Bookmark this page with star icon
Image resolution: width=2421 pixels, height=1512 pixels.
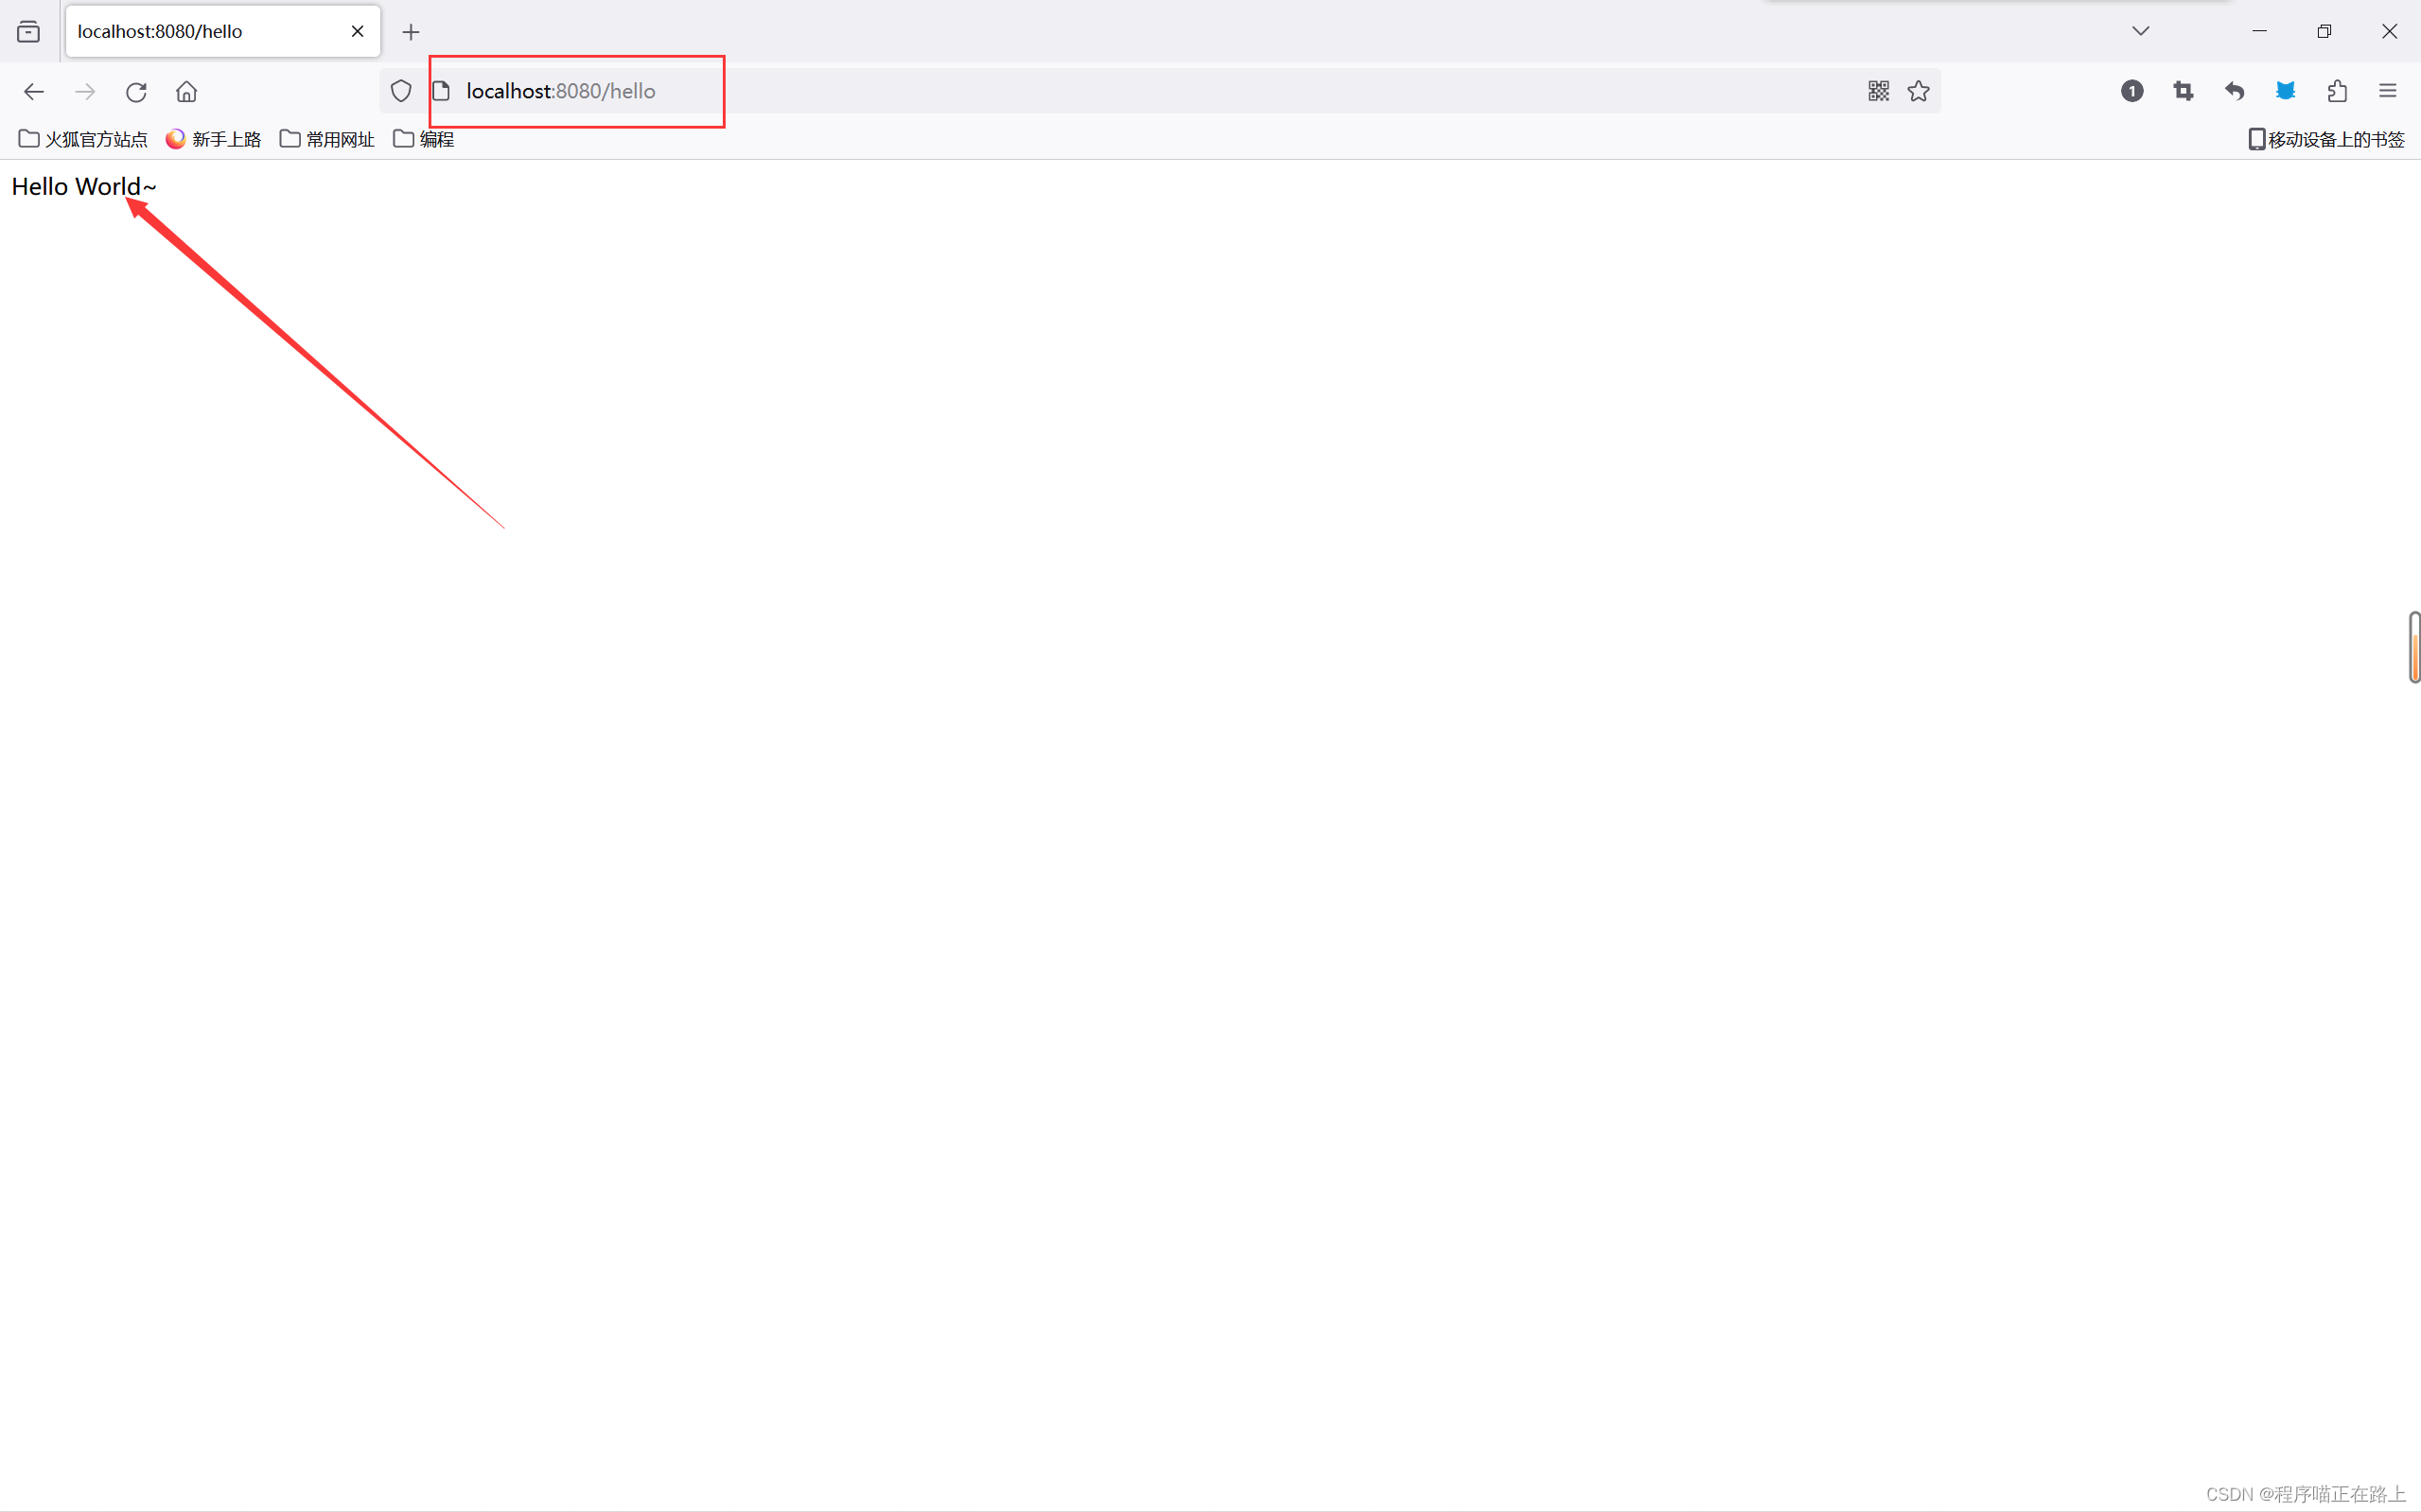click(1918, 91)
